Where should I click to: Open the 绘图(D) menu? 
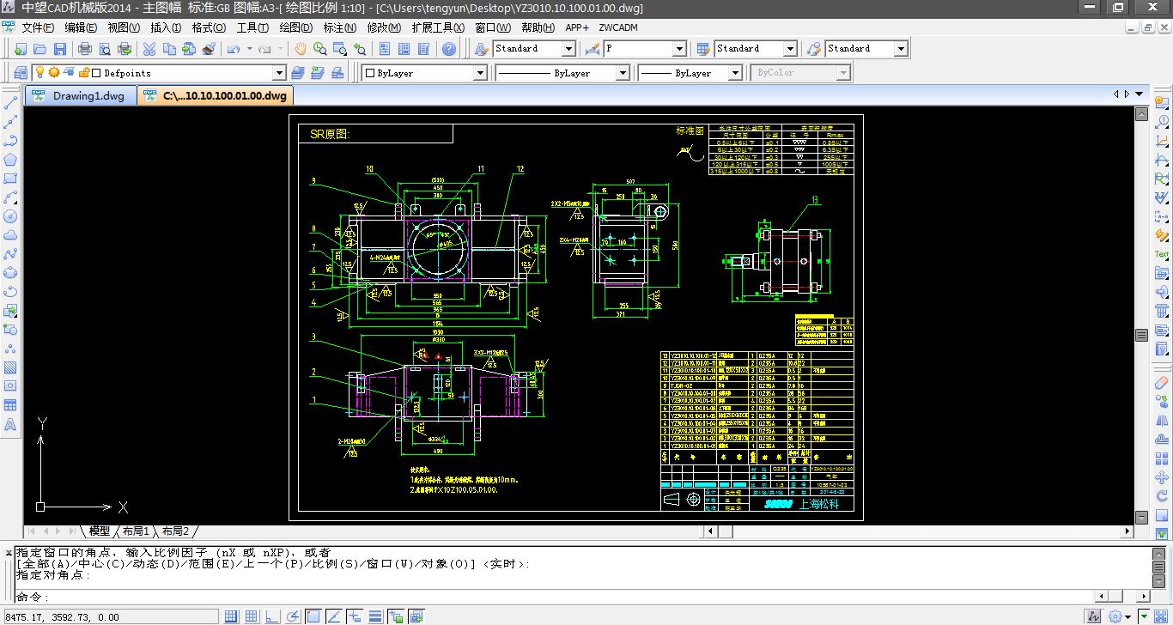point(295,27)
